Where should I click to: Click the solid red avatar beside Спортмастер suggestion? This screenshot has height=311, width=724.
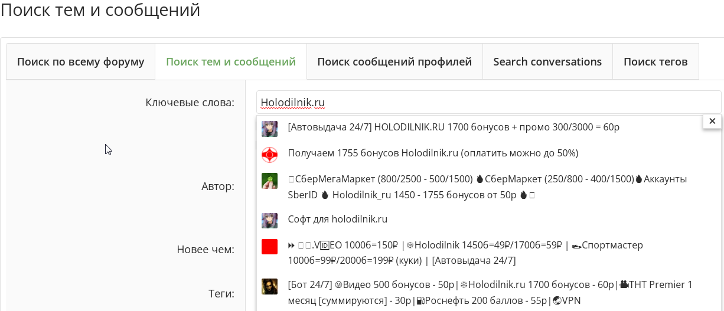tap(269, 247)
